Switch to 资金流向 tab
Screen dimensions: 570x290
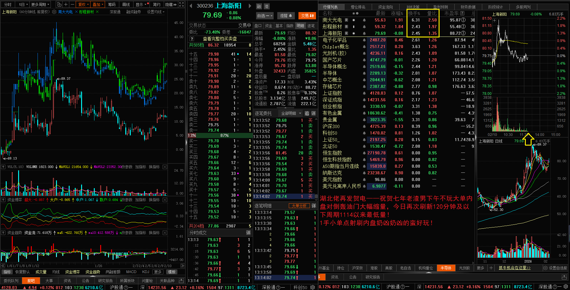[385, 7]
